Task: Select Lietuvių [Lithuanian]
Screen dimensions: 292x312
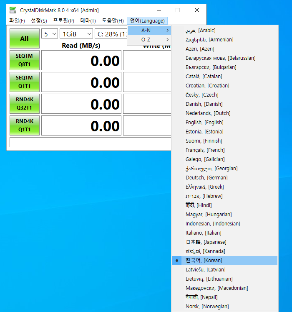Action: (225, 279)
